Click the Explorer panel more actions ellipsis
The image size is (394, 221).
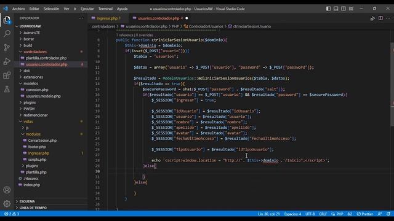[x=81, y=18]
